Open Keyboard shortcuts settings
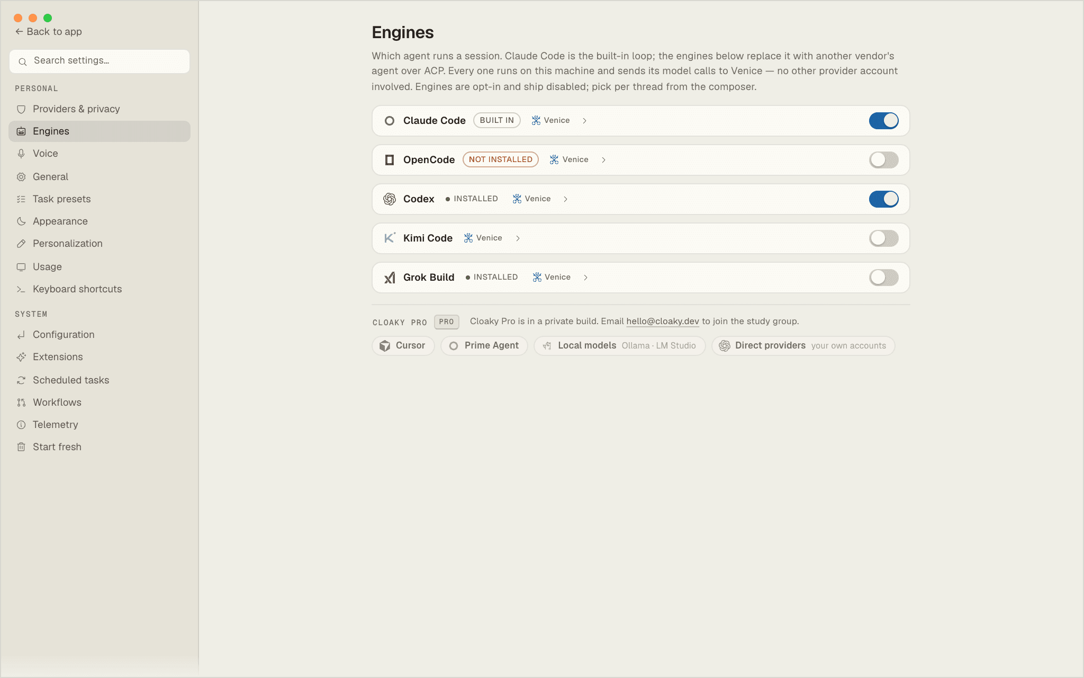Viewport: 1084px width, 678px height. click(x=100, y=289)
